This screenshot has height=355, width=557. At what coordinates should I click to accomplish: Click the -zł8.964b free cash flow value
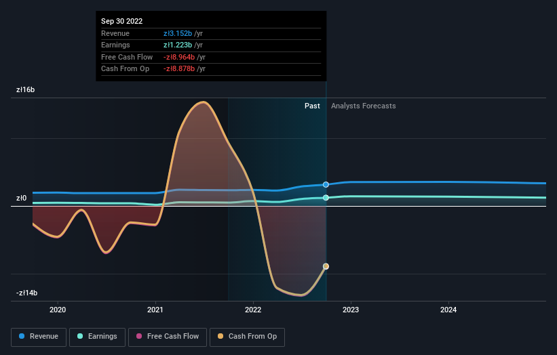[x=179, y=57]
